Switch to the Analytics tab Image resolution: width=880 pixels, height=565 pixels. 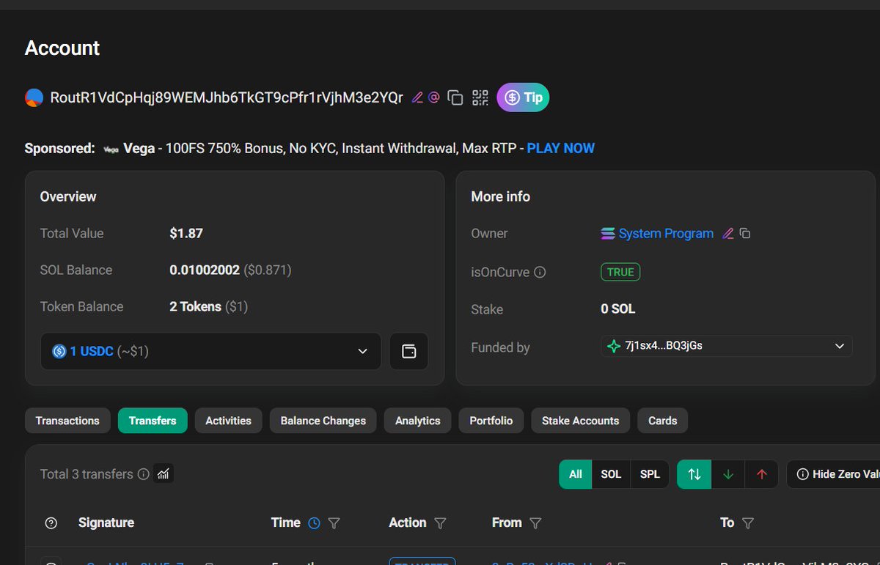tap(417, 421)
